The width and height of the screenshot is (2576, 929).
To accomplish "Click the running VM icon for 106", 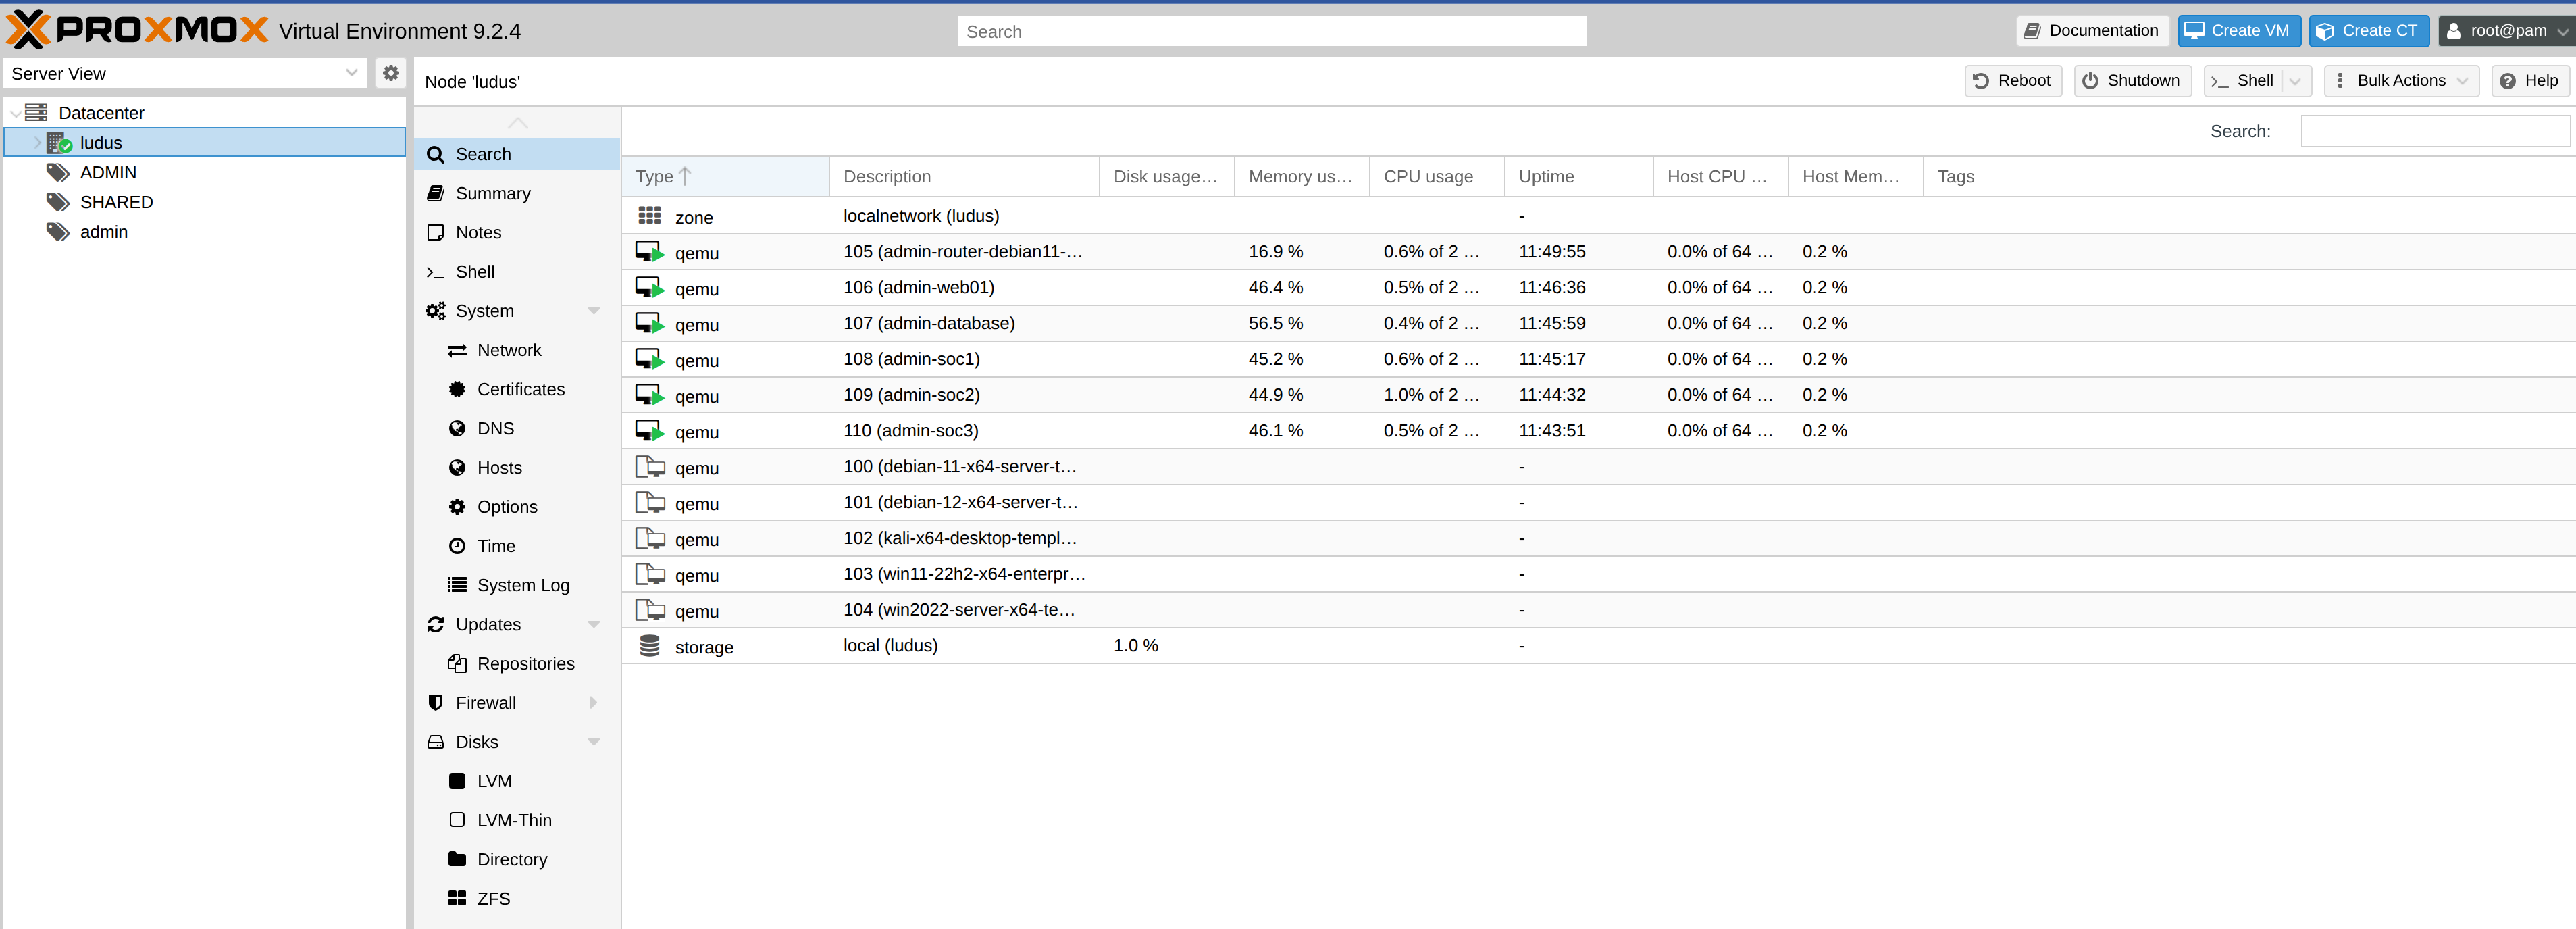I will 650,288.
